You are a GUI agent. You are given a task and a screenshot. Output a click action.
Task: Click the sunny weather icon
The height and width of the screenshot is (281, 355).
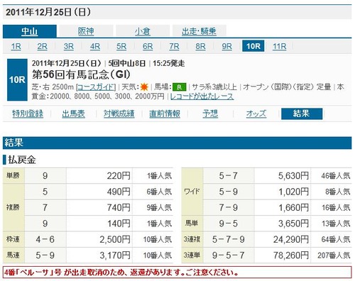[144, 87]
